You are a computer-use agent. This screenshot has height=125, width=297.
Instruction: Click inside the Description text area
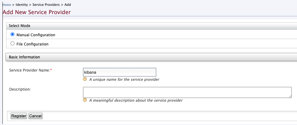pyautogui.click(x=187, y=92)
